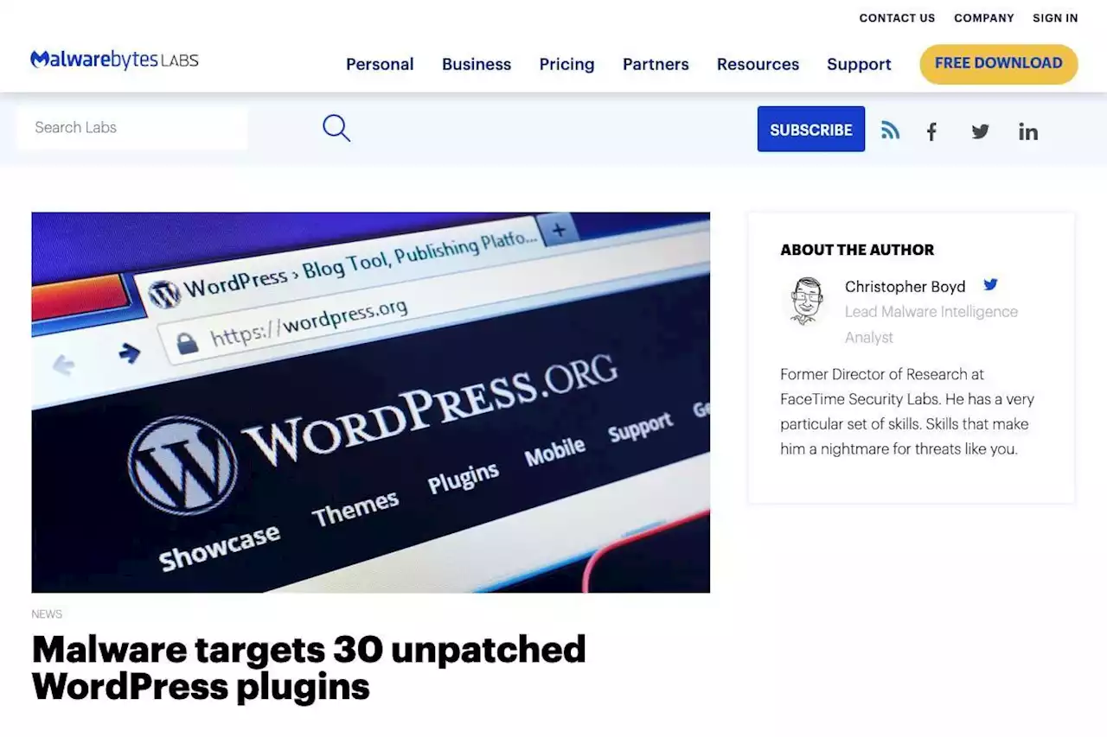This screenshot has height=737, width=1107.
Task: Click the NEWS category label
Action: 47,614
